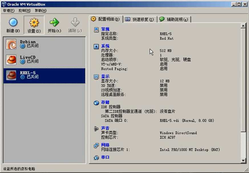Click the Windows DirectSound value

point(178,133)
